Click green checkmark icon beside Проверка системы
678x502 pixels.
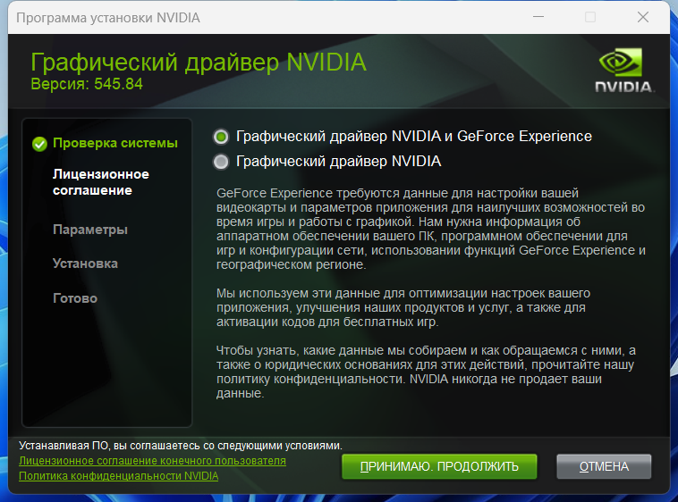39,144
